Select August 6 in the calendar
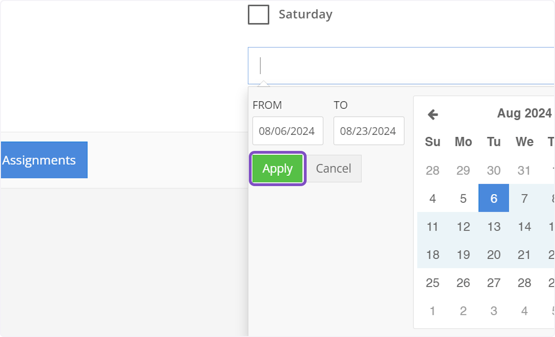555x337 pixels. 493,199
